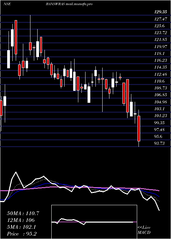Click the Price : 95.2 reading
This screenshot has height=239, width=171.
[22, 234]
